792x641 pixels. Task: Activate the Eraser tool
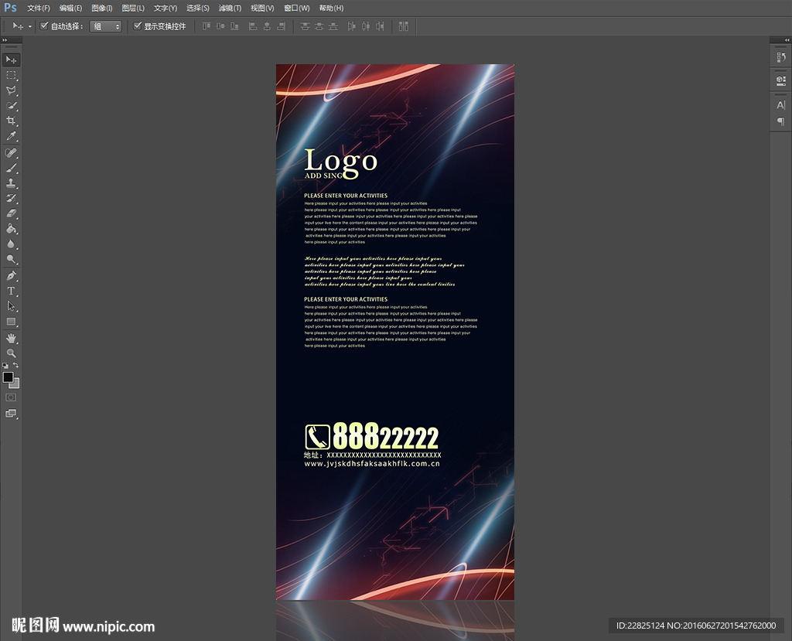[11, 214]
